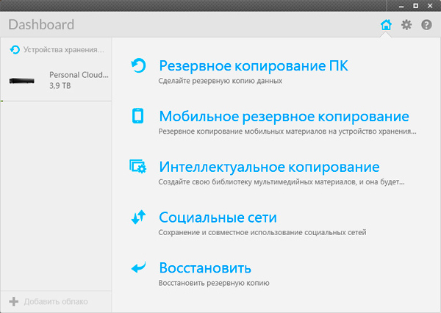Viewport: 441px width, 313px height.
Task: Open Социальные сети section
Action: (218, 217)
